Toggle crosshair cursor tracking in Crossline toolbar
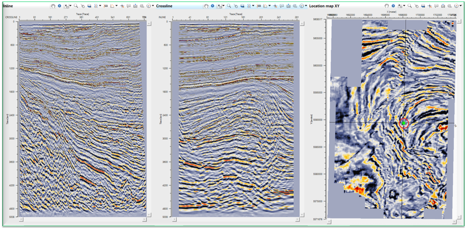 click(276, 6)
